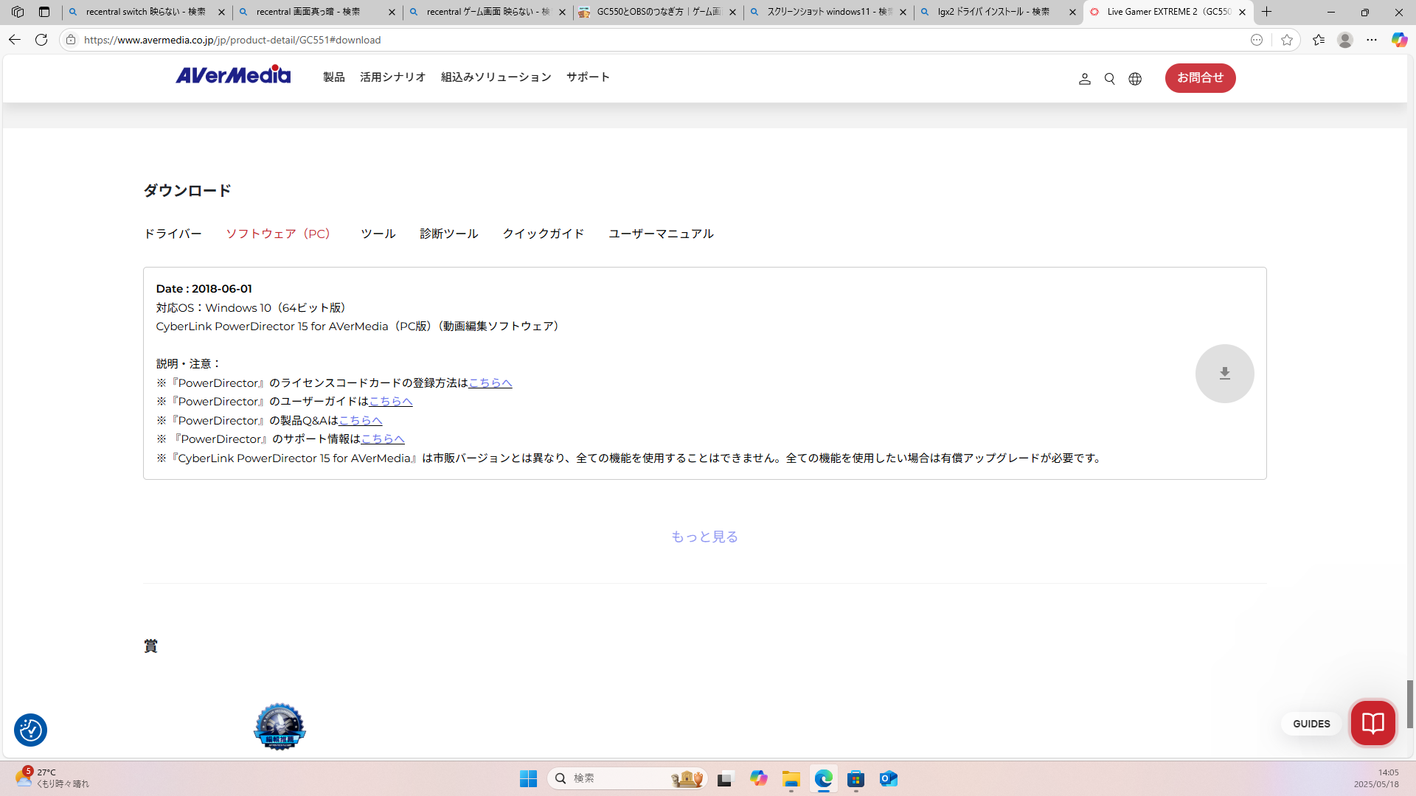This screenshot has width=1416, height=796.
Task: Switch to ツール download tab
Action: pyautogui.click(x=378, y=234)
